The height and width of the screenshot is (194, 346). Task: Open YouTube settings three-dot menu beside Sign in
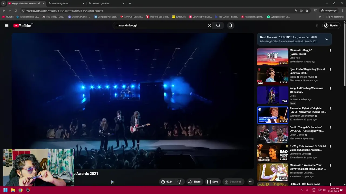[x=317, y=26]
